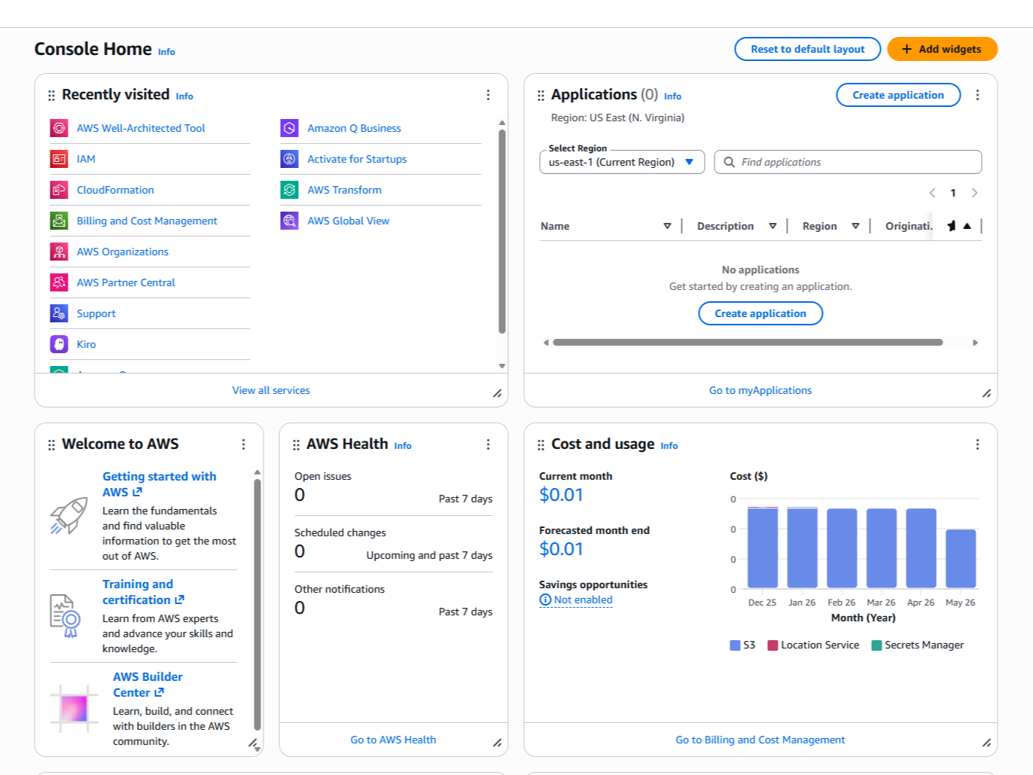Viewport: 1033px width, 775px height.
Task: Open the Welcome to AWS widget menu
Action: point(243,444)
